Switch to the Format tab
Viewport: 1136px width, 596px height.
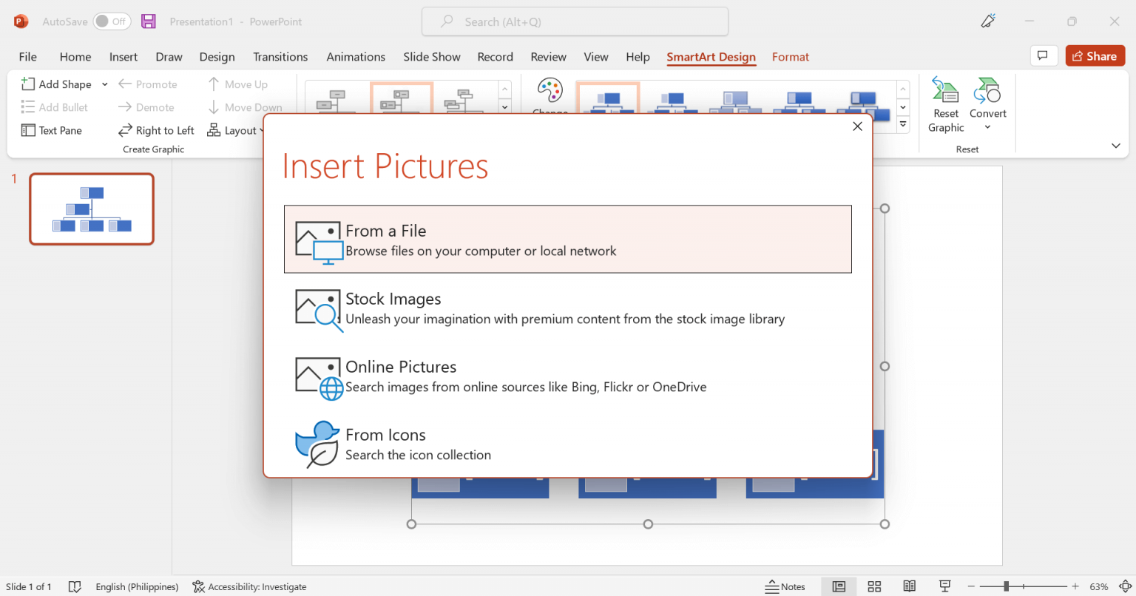[790, 56]
